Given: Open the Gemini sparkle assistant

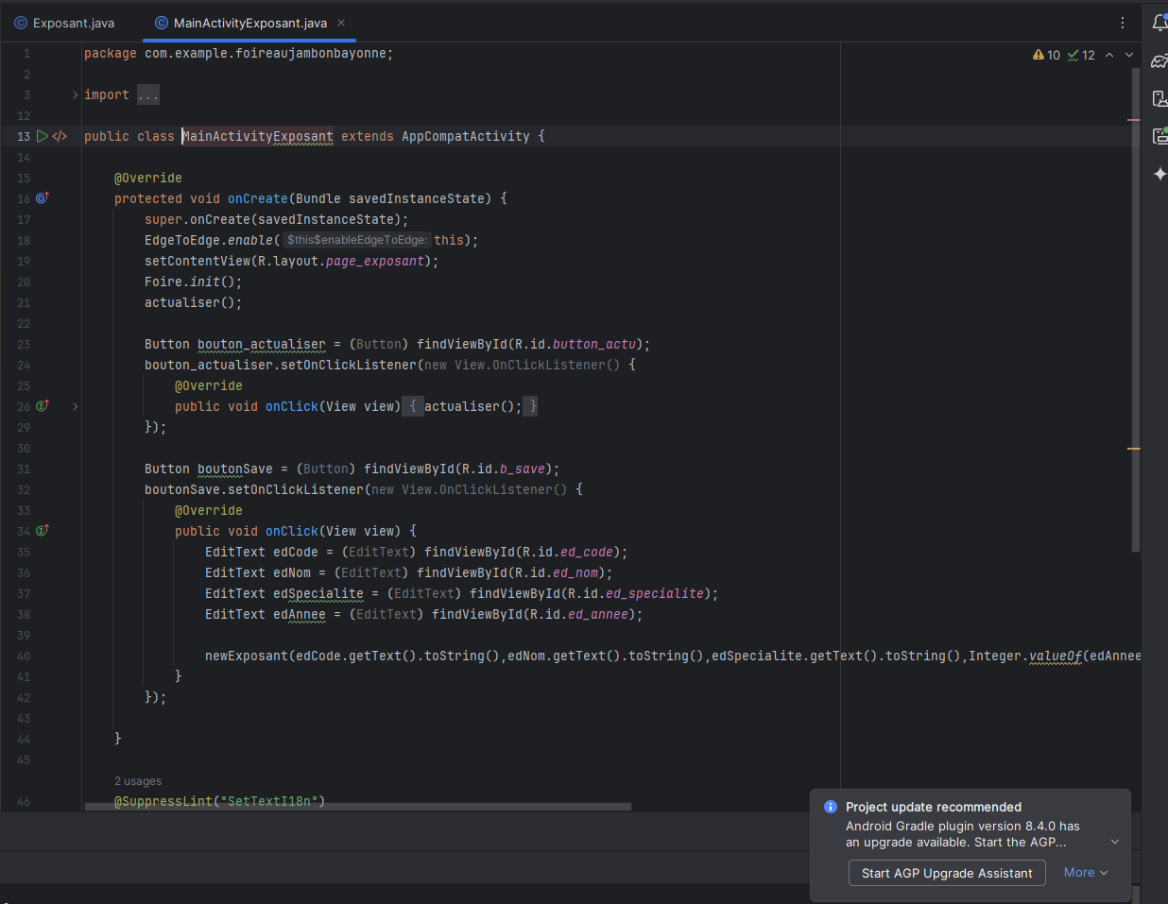Looking at the screenshot, I should pos(1159,174).
